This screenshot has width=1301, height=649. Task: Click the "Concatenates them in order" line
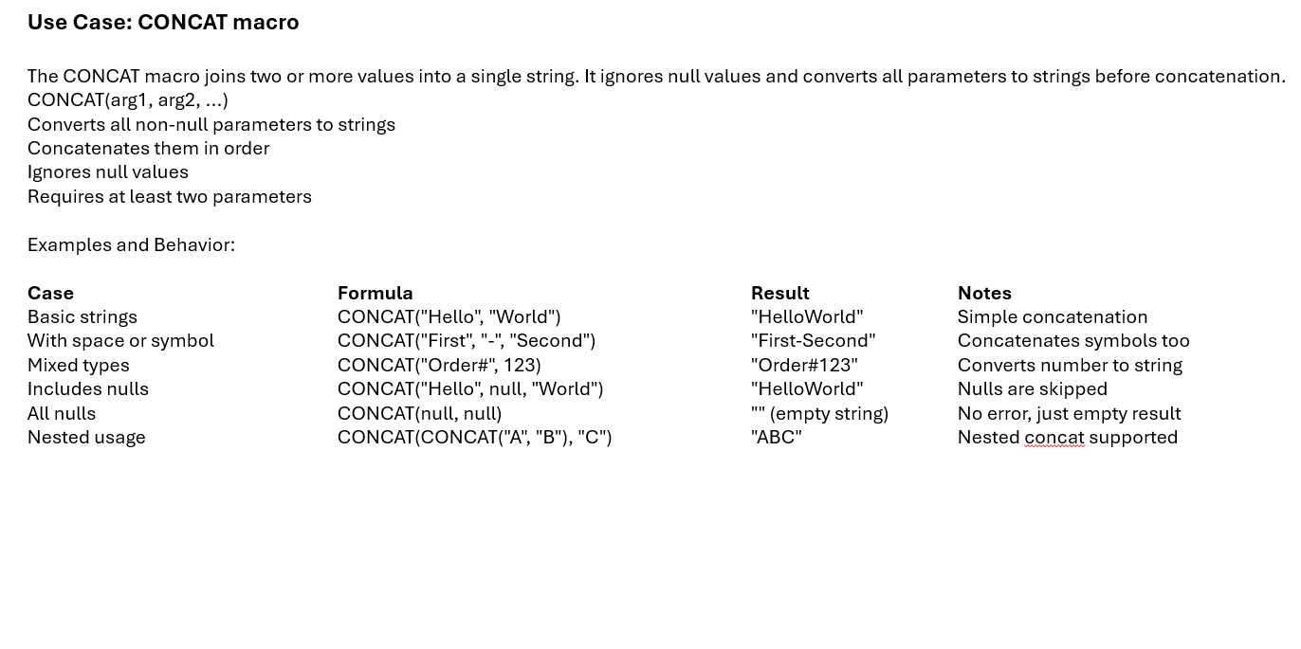click(x=148, y=148)
